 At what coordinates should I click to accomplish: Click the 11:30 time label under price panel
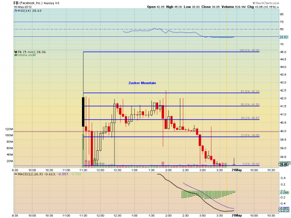point(83,170)
